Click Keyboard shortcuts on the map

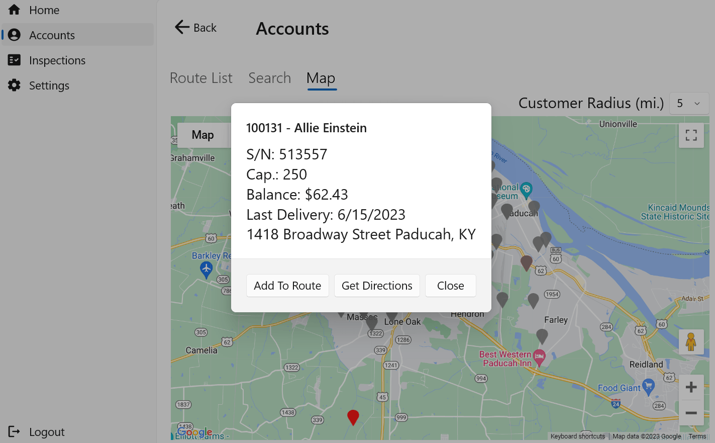click(x=577, y=436)
